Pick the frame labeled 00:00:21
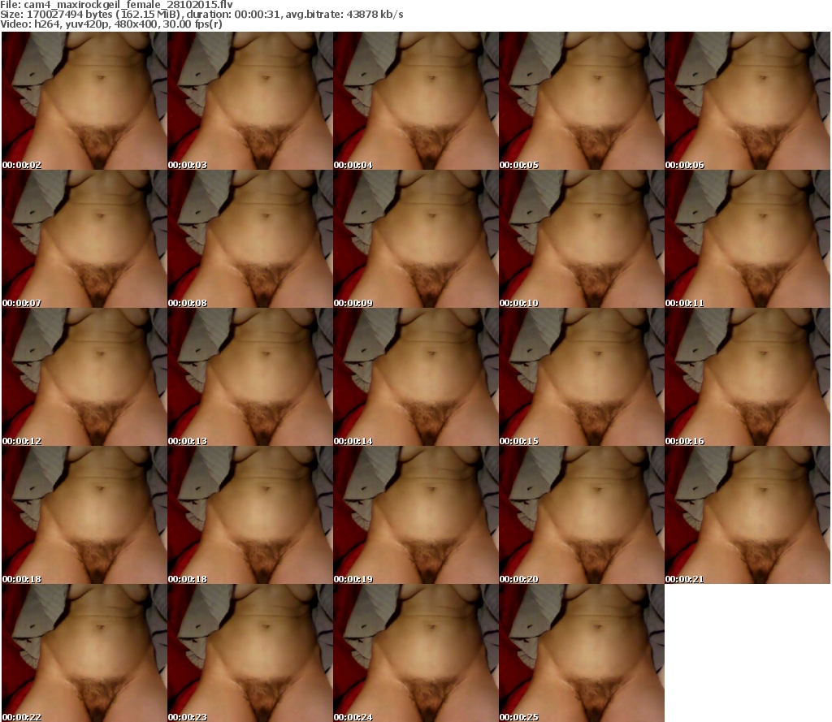 [x=747, y=515]
